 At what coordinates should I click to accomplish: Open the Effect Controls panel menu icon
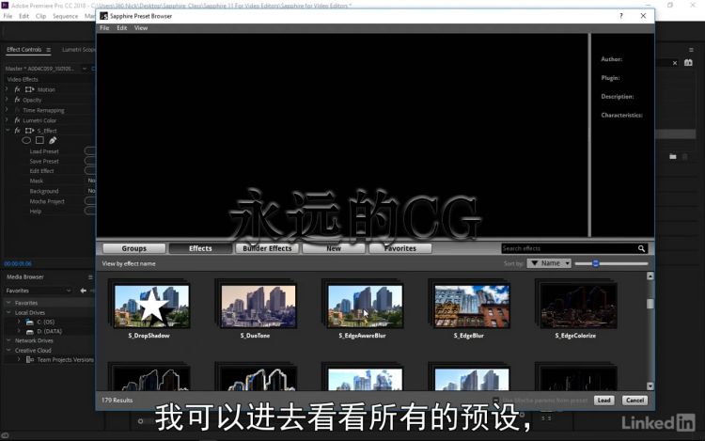(x=49, y=50)
